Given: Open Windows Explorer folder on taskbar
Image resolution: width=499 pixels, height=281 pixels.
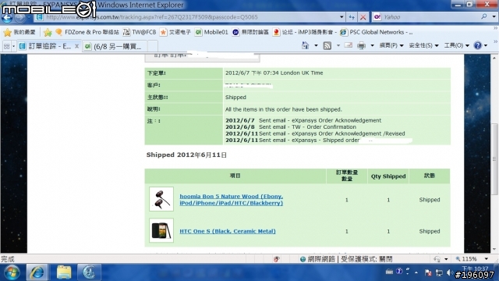Looking at the screenshot, I should point(64,272).
